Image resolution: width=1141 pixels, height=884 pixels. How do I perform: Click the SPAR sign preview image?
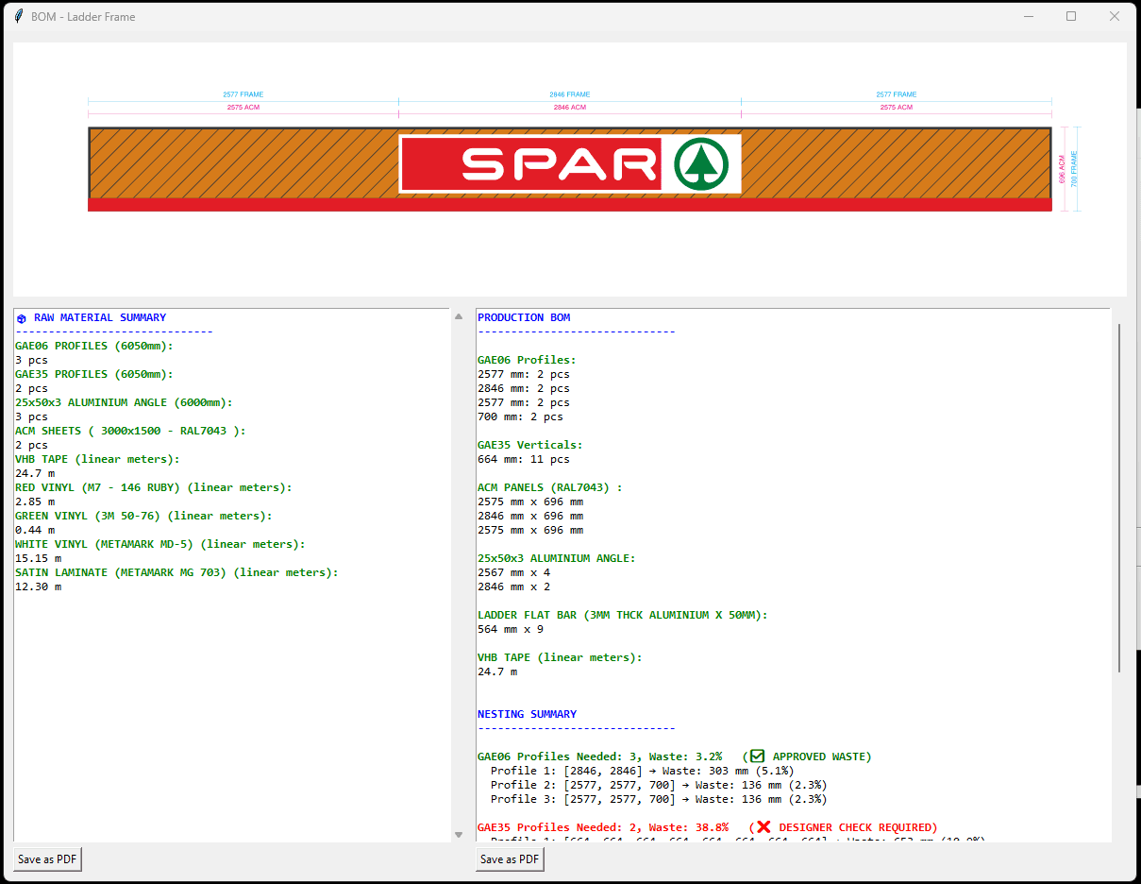[x=569, y=169]
